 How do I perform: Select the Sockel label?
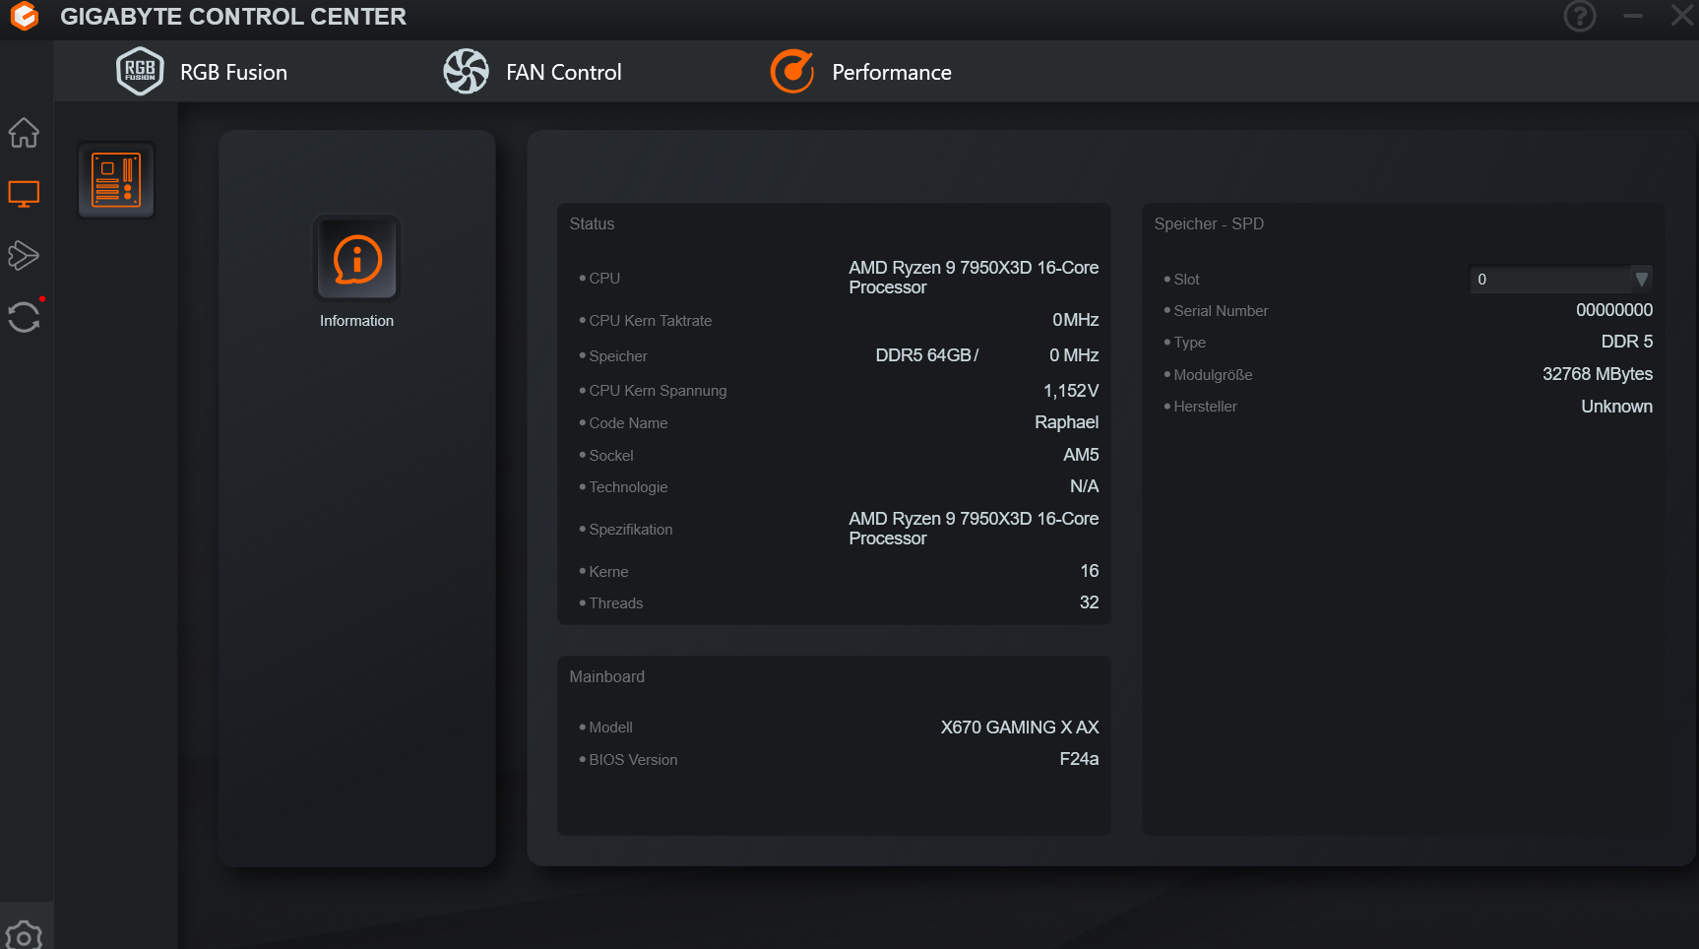pos(610,456)
